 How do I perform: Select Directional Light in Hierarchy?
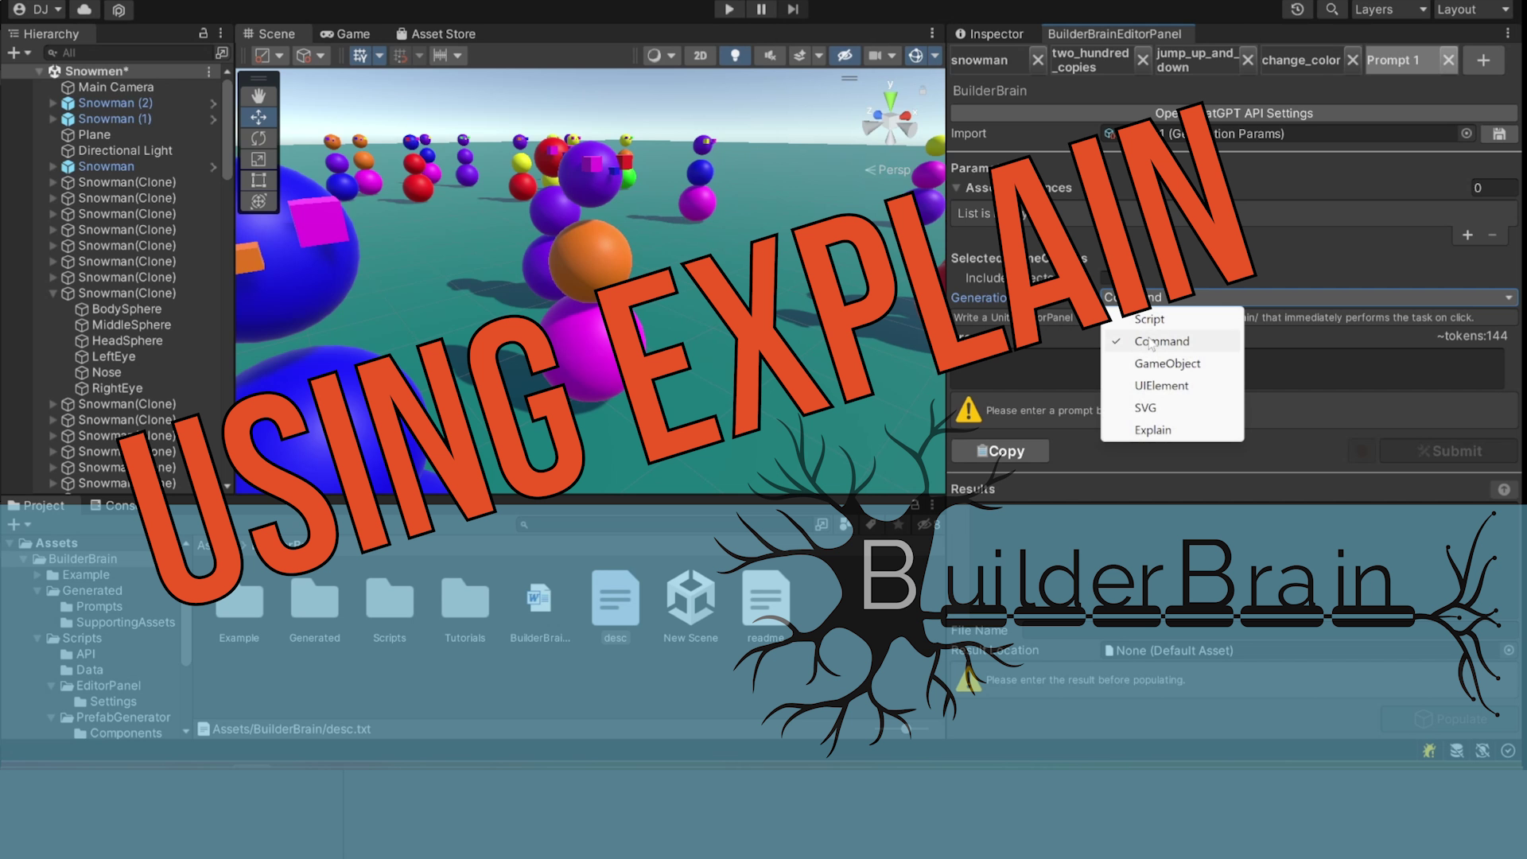(x=125, y=151)
